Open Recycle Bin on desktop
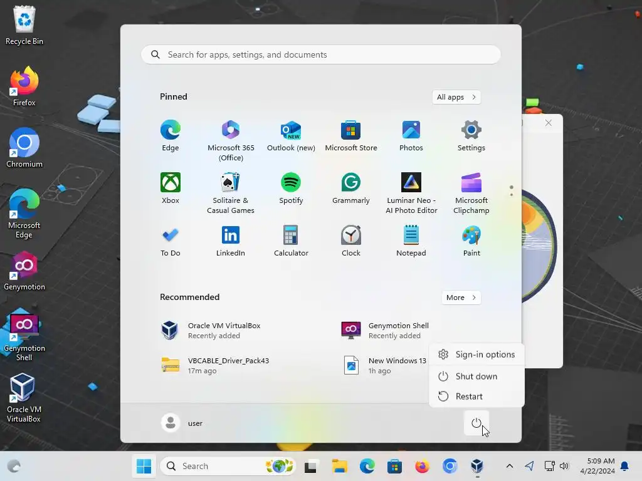 click(24, 25)
